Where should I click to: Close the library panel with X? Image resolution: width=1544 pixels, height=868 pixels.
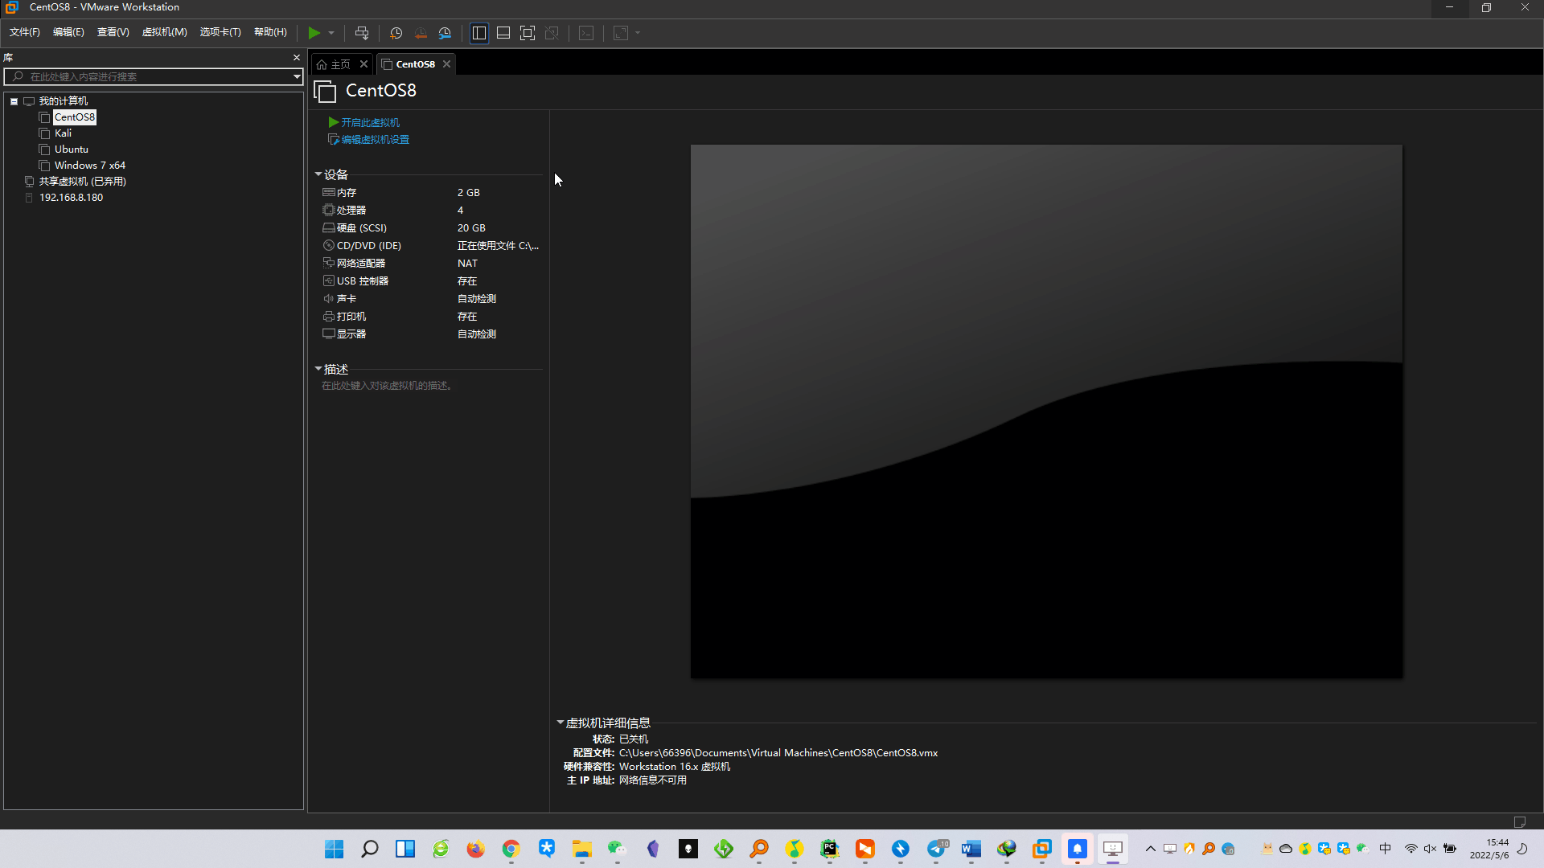tap(296, 58)
